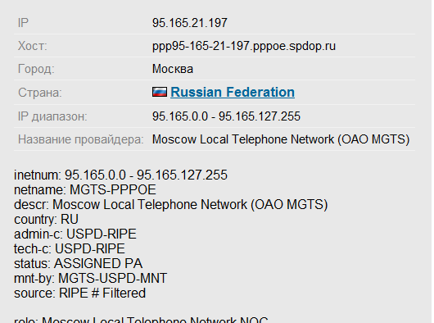The width and height of the screenshot is (434, 323).
Task: Click the netname: MGTS-PPPOE line
Action: (85, 189)
